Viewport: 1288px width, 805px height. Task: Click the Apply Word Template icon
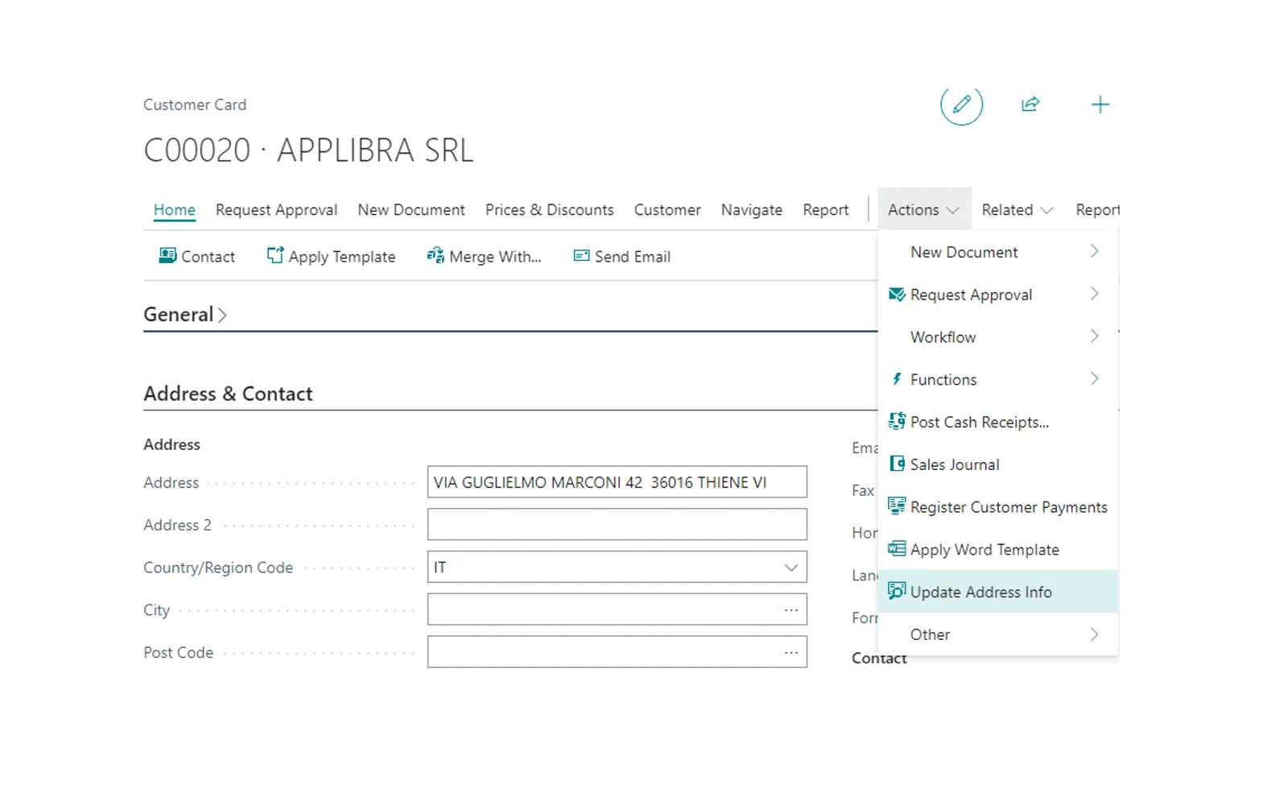pyautogui.click(x=897, y=549)
